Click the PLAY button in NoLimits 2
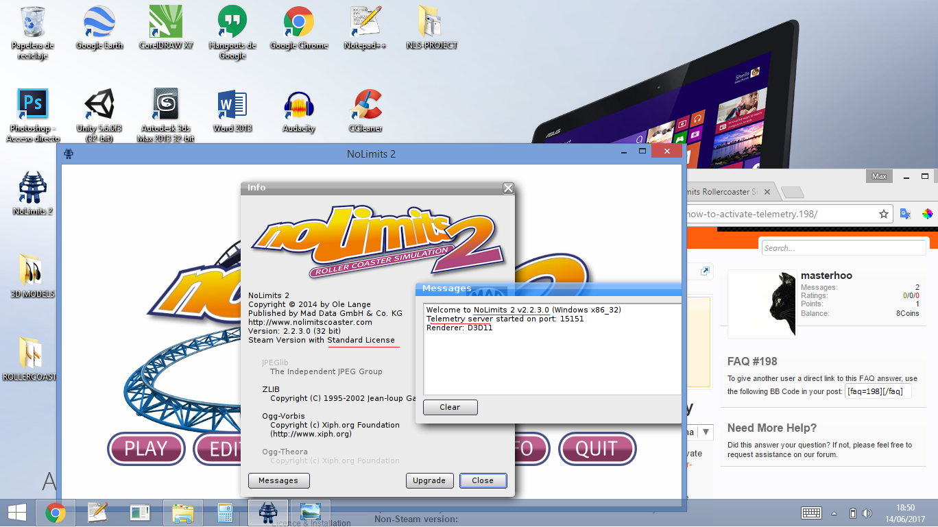This screenshot has height=527, width=938. pyautogui.click(x=146, y=449)
